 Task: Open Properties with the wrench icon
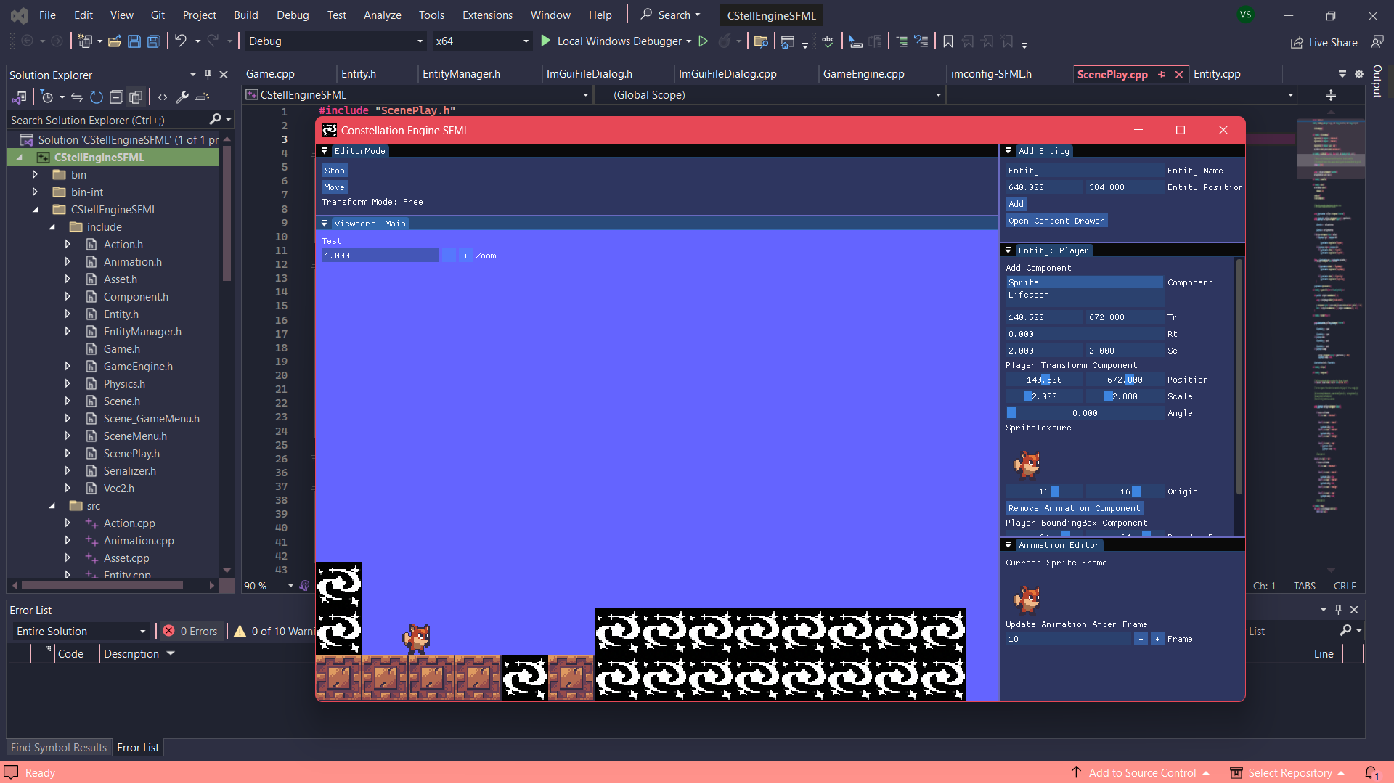click(x=182, y=97)
